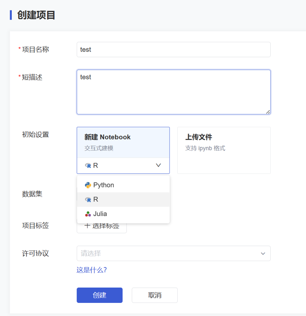This screenshot has width=306, height=316.
Task: Focus the 项目名称 input field
Action: [x=173, y=50]
